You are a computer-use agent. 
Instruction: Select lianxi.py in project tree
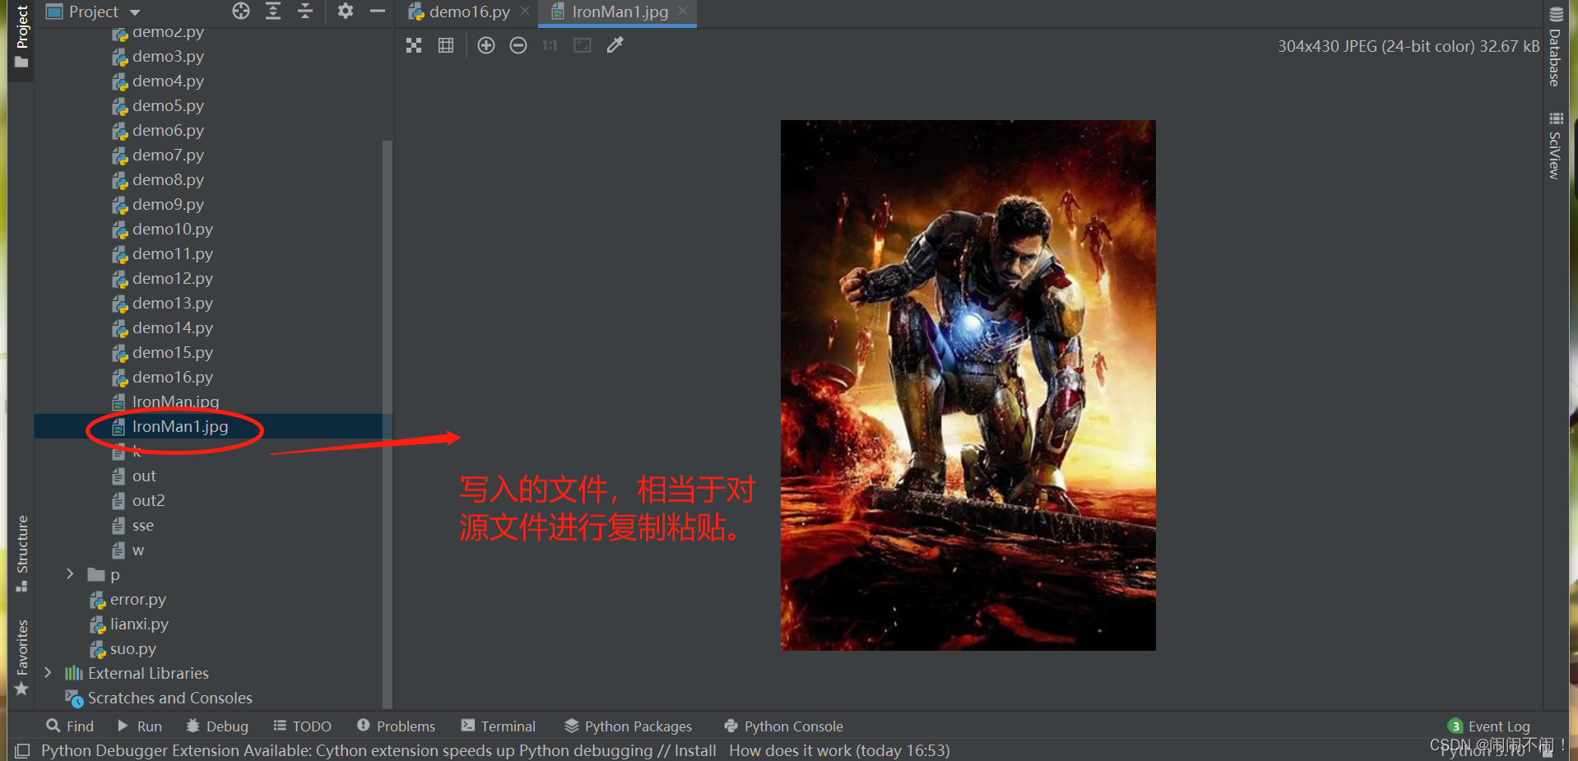(x=138, y=624)
